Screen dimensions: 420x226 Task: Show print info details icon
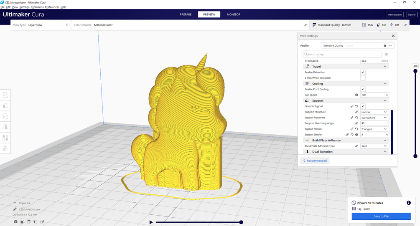[408, 203]
